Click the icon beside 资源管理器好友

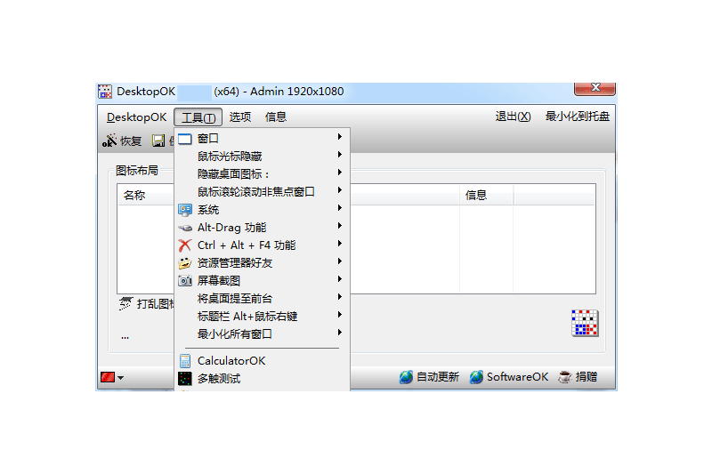point(185,263)
